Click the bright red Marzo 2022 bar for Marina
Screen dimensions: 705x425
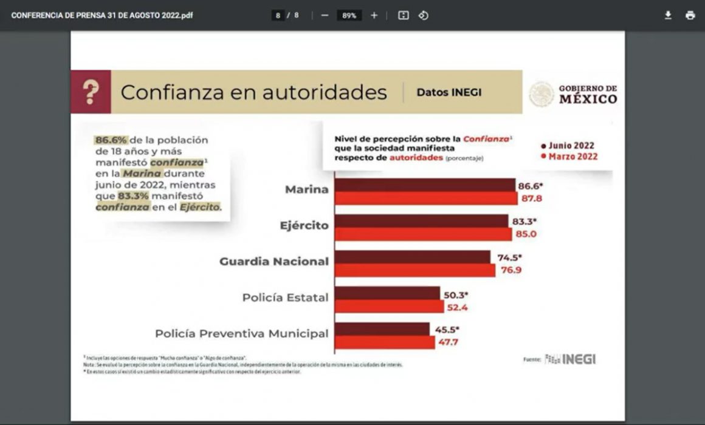coord(426,199)
